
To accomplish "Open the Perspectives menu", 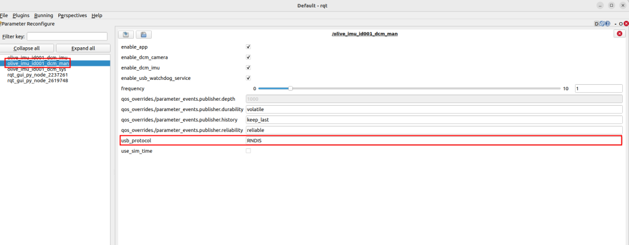I will point(72,15).
